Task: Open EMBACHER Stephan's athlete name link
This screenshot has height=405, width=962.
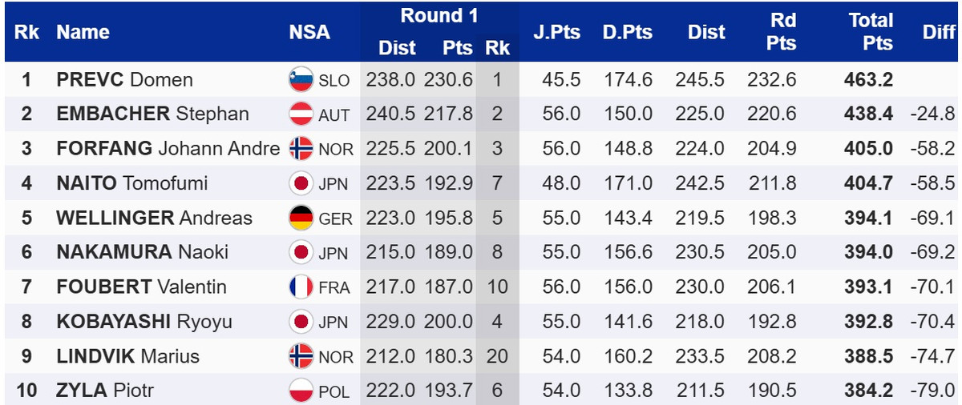Action: tap(152, 114)
